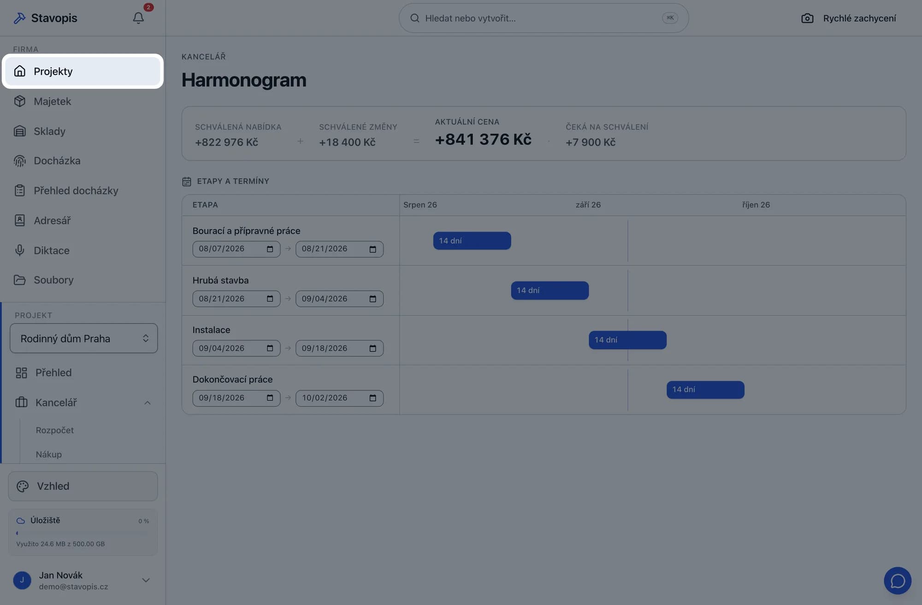This screenshot has width=922, height=605.
Task: Click the Aktuální cena +841 376 Kč value
Action: (x=483, y=139)
